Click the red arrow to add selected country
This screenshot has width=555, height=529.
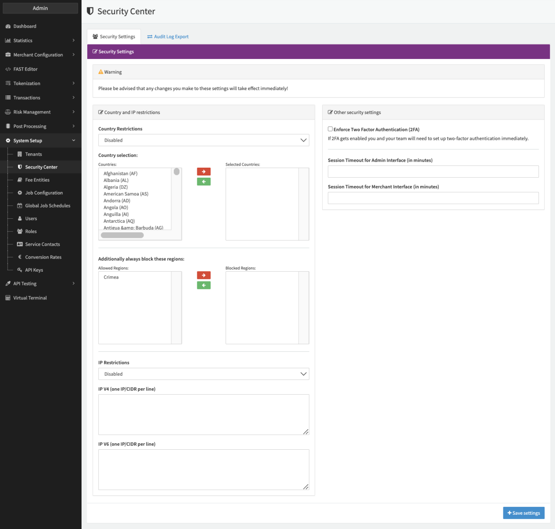[x=203, y=172]
